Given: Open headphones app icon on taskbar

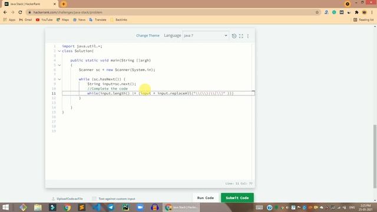Looking at the screenshot, I should pyautogui.click(x=155, y=207).
